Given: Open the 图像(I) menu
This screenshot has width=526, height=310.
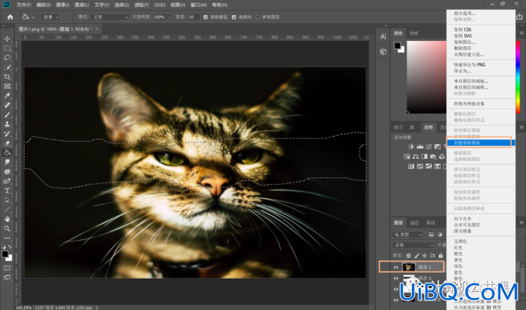Looking at the screenshot, I should pyautogui.click(x=63, y=5).
